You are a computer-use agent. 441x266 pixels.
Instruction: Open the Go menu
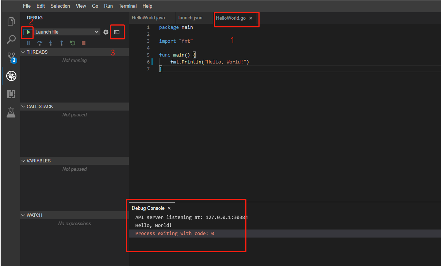[95, 6]
